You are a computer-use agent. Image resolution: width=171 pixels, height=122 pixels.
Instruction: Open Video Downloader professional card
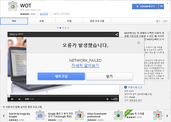pos(105,116)
